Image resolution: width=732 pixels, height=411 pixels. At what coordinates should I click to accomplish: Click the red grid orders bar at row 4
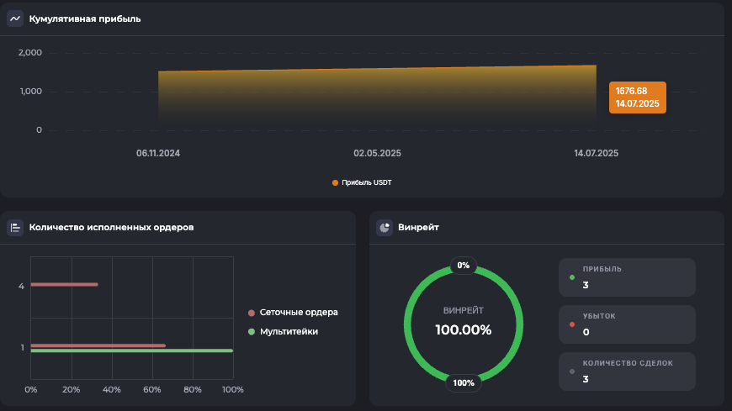coord(64,285)
